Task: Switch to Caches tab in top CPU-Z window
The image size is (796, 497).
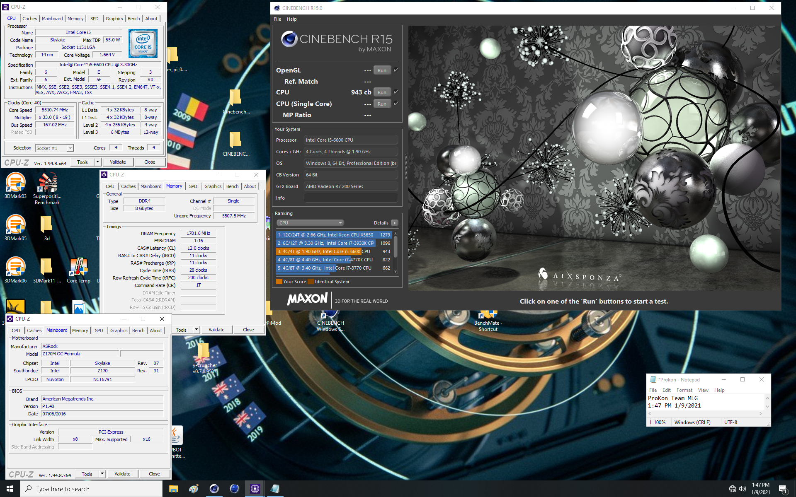Action: pos(29,19)
